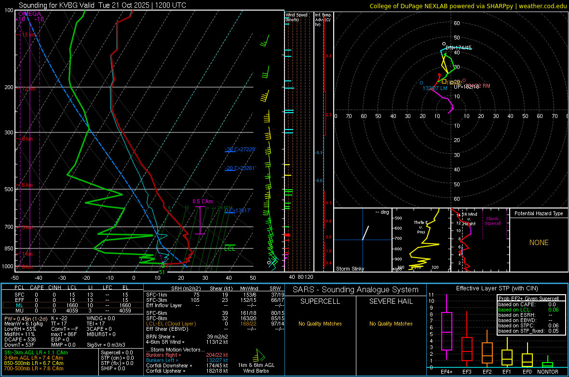Click the weather.cod.edu NEXLAB credit text
This screenshot has width=569, height=377.
[x=468, y=6]
